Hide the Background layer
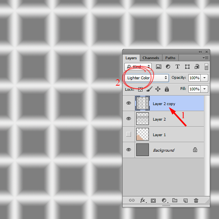 coord(129,150)
